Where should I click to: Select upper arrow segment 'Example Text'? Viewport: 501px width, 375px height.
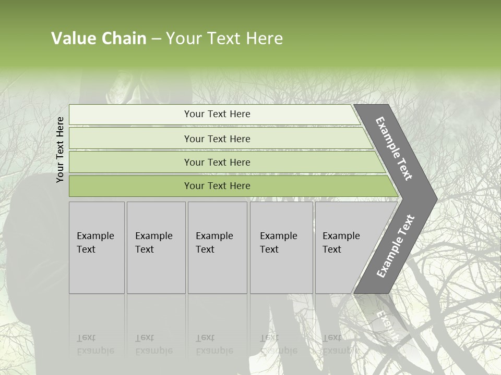[393, 148]
